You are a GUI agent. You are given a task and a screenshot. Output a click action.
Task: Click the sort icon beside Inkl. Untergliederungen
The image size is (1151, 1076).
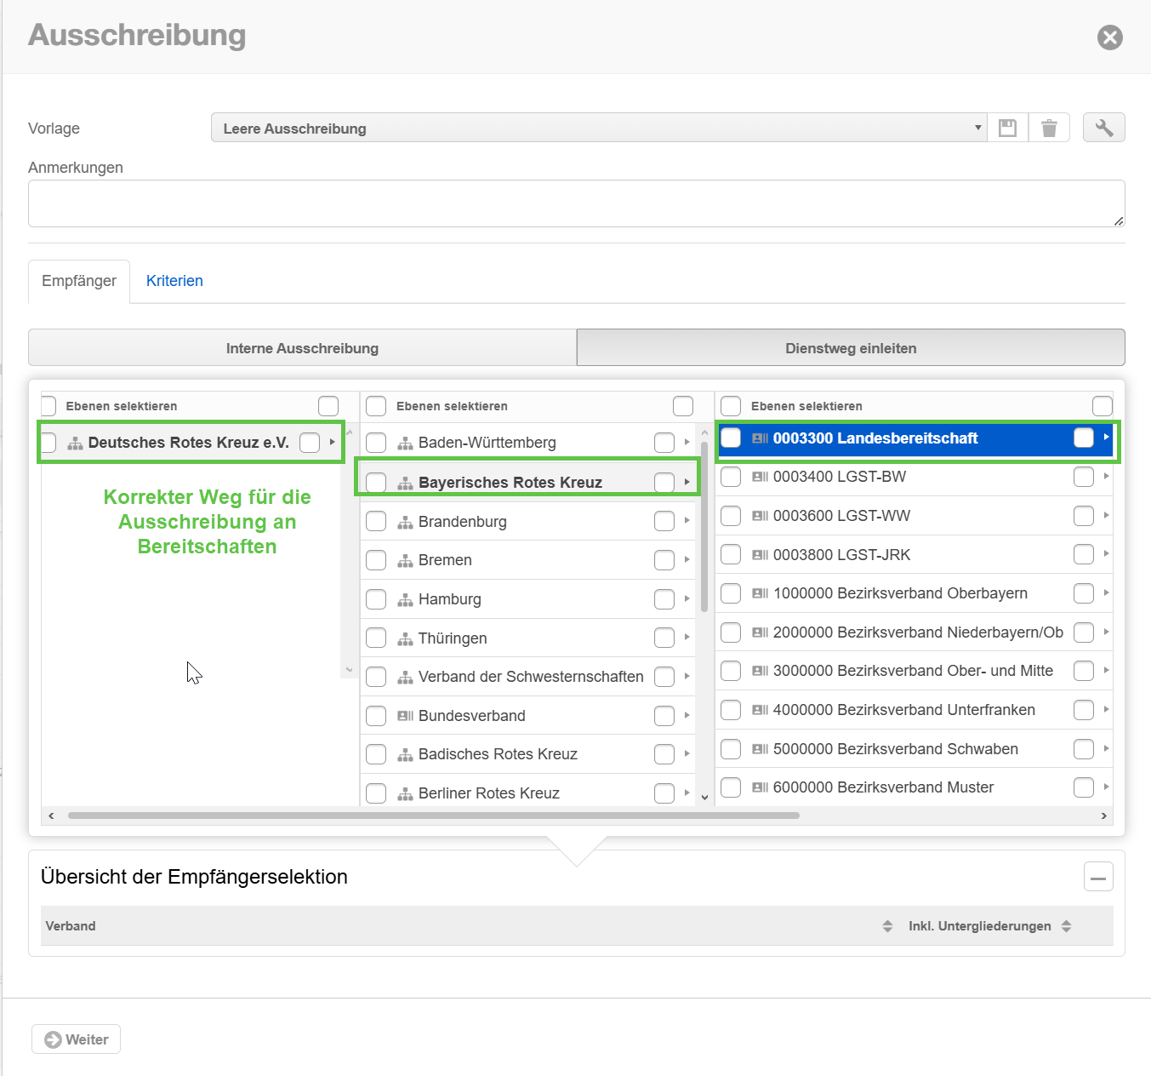coord(1066,926)
